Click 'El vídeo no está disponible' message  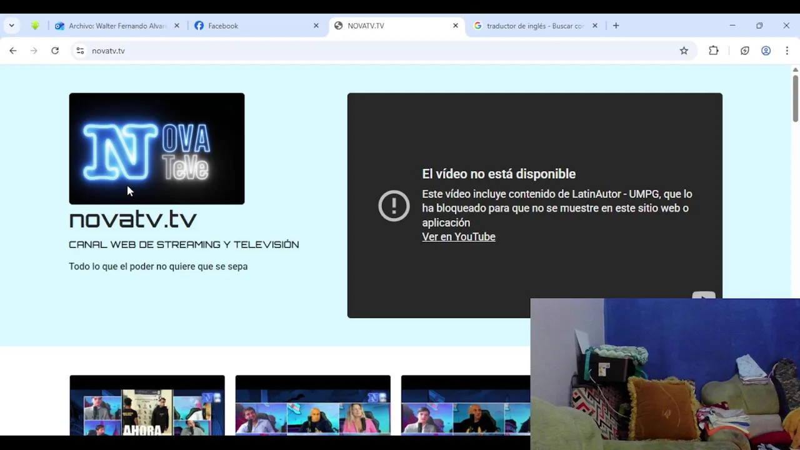(499, 174)
